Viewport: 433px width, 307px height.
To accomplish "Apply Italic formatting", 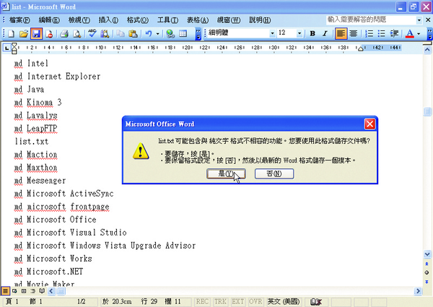I will [x=325, y=33].
